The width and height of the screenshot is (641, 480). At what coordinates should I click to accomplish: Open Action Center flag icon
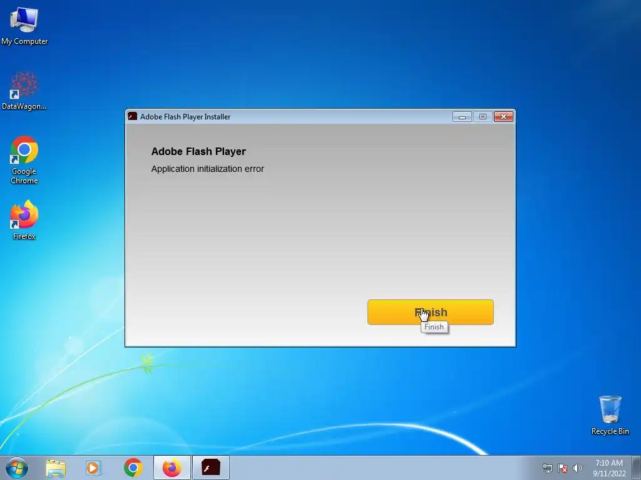(x=563, y=468)
